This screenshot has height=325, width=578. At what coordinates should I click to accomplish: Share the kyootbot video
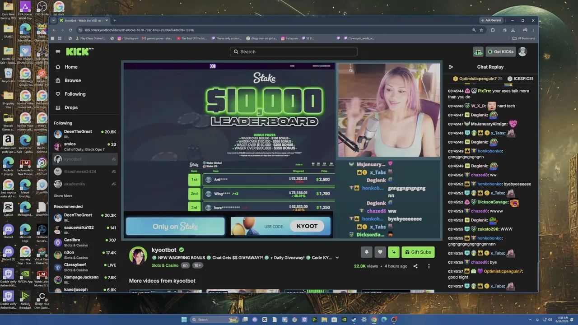point(415,266)
